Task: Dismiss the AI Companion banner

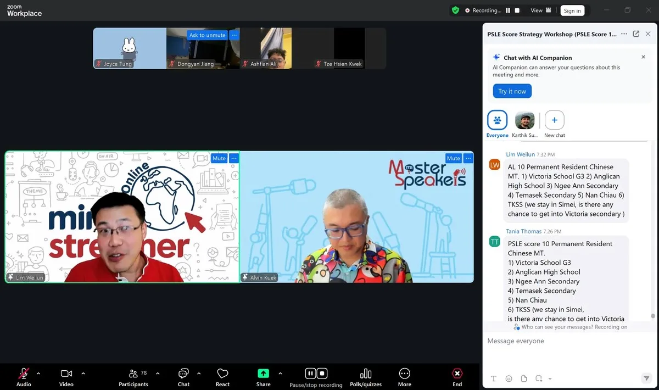Action: pos(644,57)
